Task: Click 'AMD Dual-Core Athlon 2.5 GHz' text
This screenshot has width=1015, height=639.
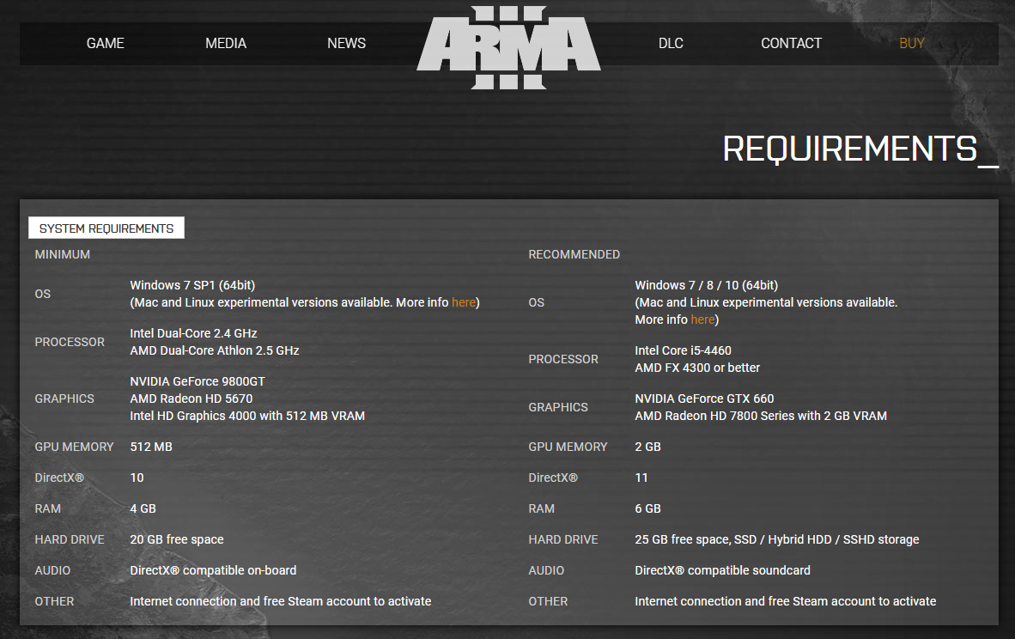Action: click(215, 351)
